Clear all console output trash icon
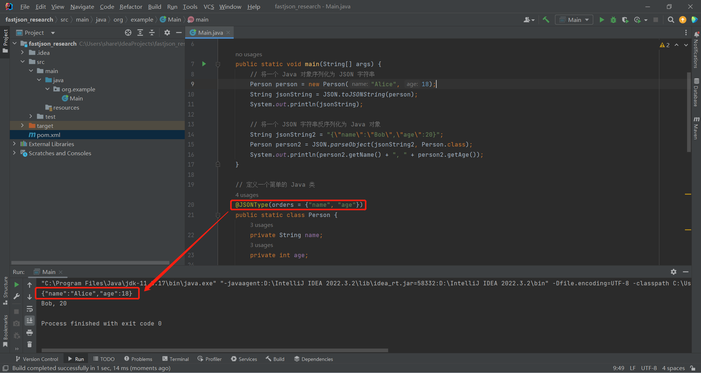The image size is (701, 373). click(x=30, y=344)
